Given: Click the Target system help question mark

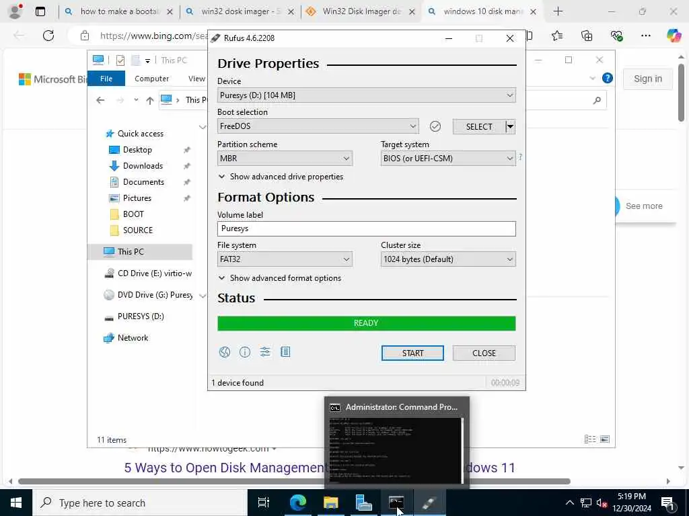Looking at the screenshot, I should point(520,157).
